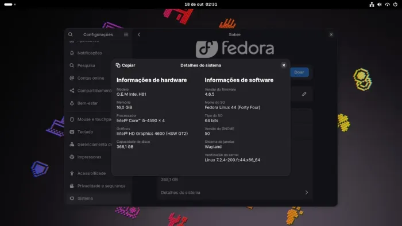Edit device name with pencil icon
Viewport: 402px width, 226px height.
coord(304,94)
